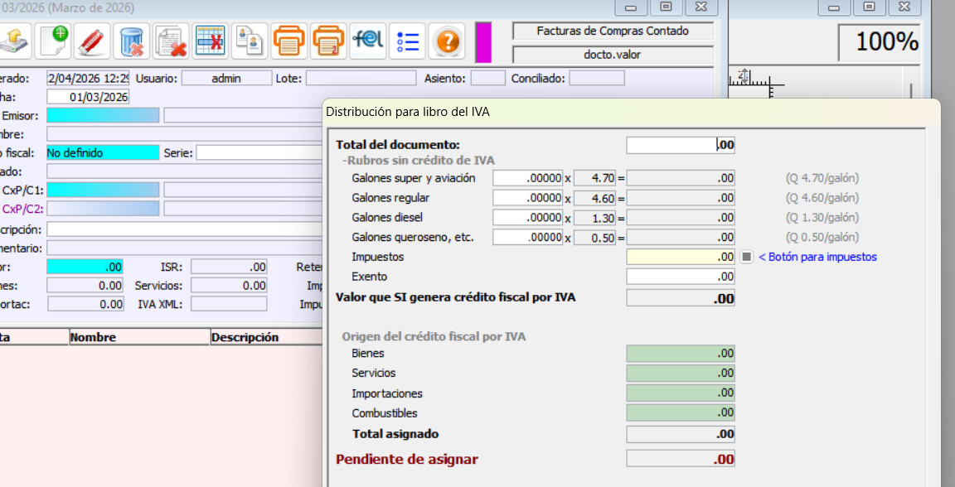Click the Total del documento input field
Screen dimensions: 955x487
click(x=680, y=145)
